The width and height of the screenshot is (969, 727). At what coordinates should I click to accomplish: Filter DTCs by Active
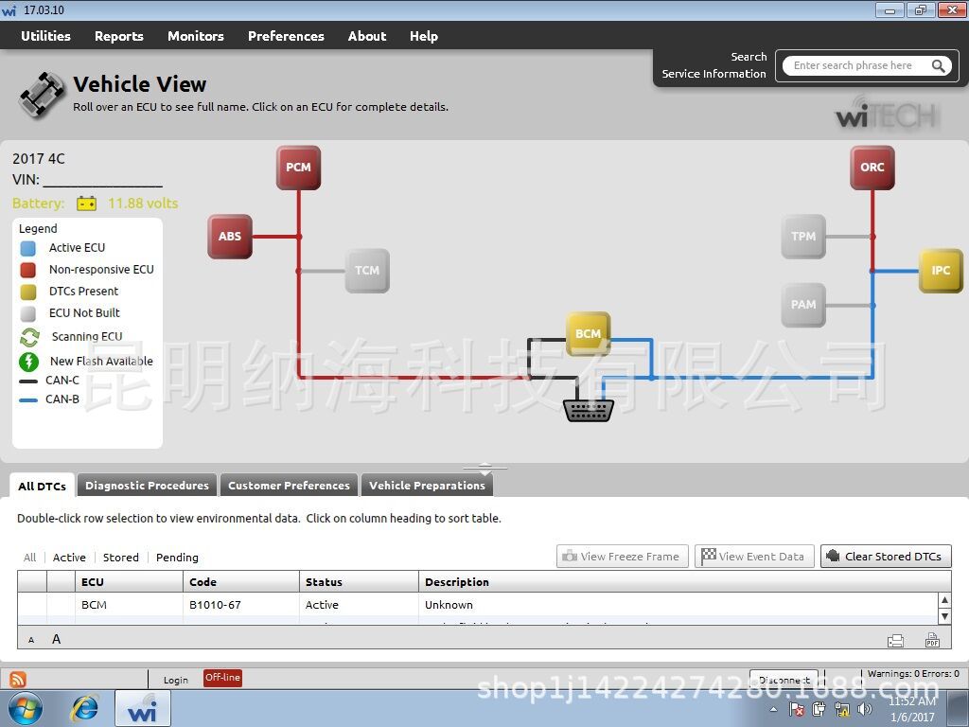point(69,557)
